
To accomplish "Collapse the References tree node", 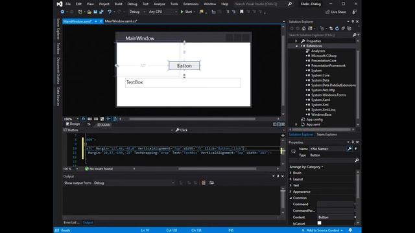I will [296, 46].
